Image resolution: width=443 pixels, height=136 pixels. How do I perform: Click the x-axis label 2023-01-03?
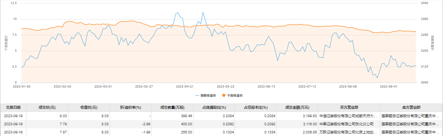(22, 86)
